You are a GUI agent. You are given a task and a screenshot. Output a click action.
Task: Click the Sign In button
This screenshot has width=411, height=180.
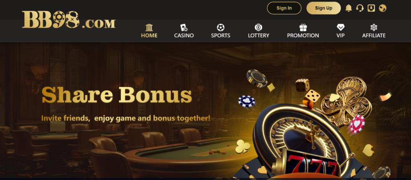[284, 8]
